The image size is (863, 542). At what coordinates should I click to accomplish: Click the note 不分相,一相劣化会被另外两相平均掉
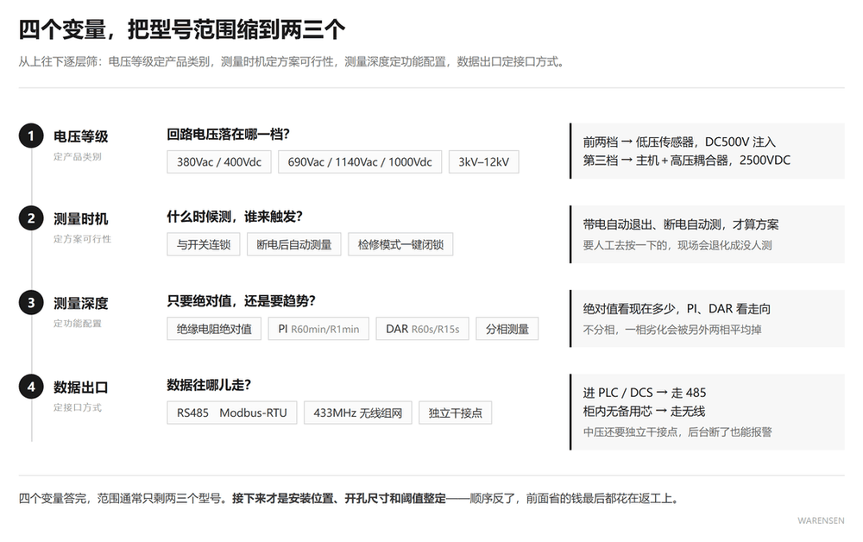(672, 330)
